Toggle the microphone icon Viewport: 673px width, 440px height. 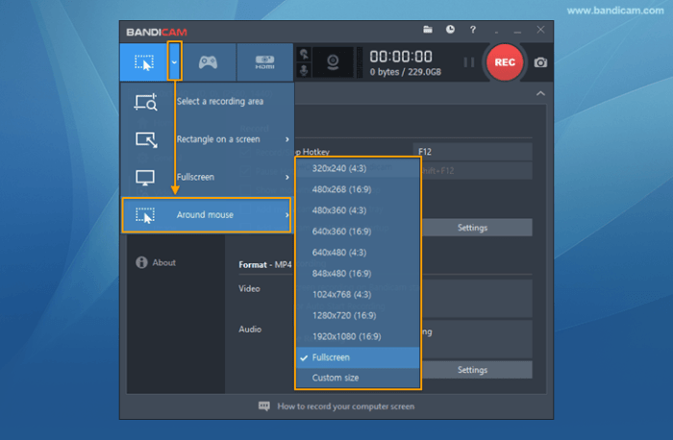pos(304,70)
